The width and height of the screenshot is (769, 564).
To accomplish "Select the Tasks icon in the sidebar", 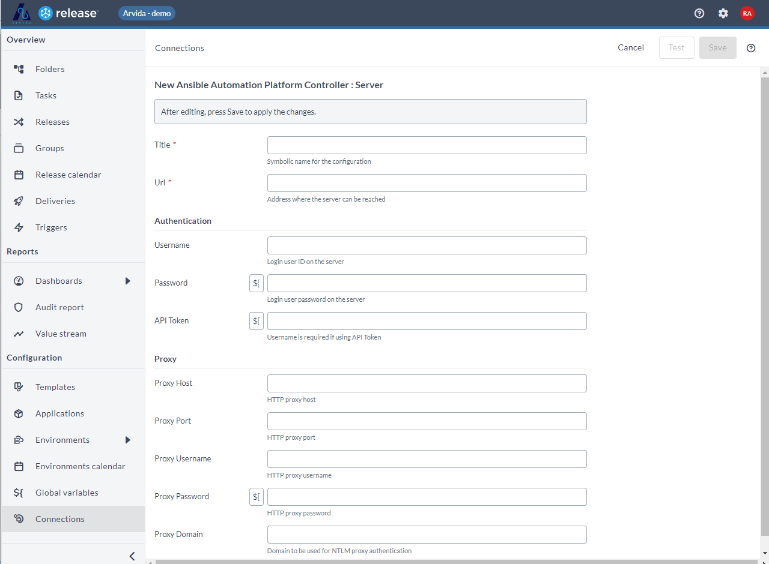I will (x=19, y=95).
